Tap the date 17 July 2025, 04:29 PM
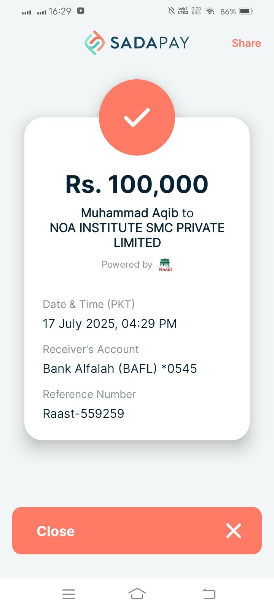 point(110,323)
